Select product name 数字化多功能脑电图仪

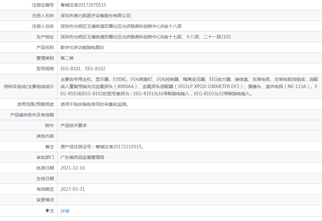click(82, 47)
